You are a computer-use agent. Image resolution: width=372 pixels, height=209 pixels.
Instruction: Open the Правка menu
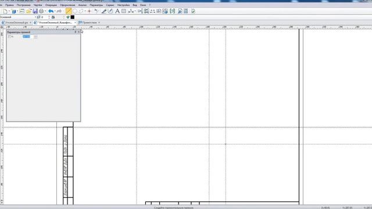coord(9,5)
